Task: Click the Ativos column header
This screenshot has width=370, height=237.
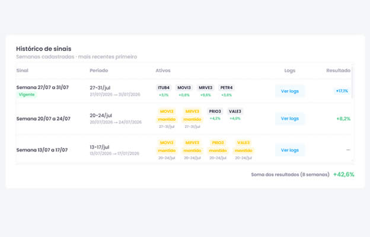Action: click(163, 71)
